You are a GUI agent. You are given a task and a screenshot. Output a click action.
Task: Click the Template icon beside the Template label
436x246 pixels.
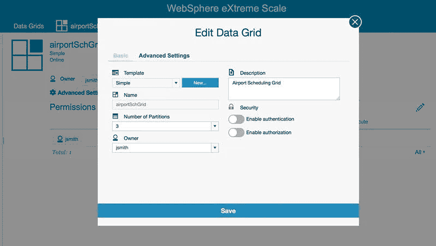click(x=116, y=73)
